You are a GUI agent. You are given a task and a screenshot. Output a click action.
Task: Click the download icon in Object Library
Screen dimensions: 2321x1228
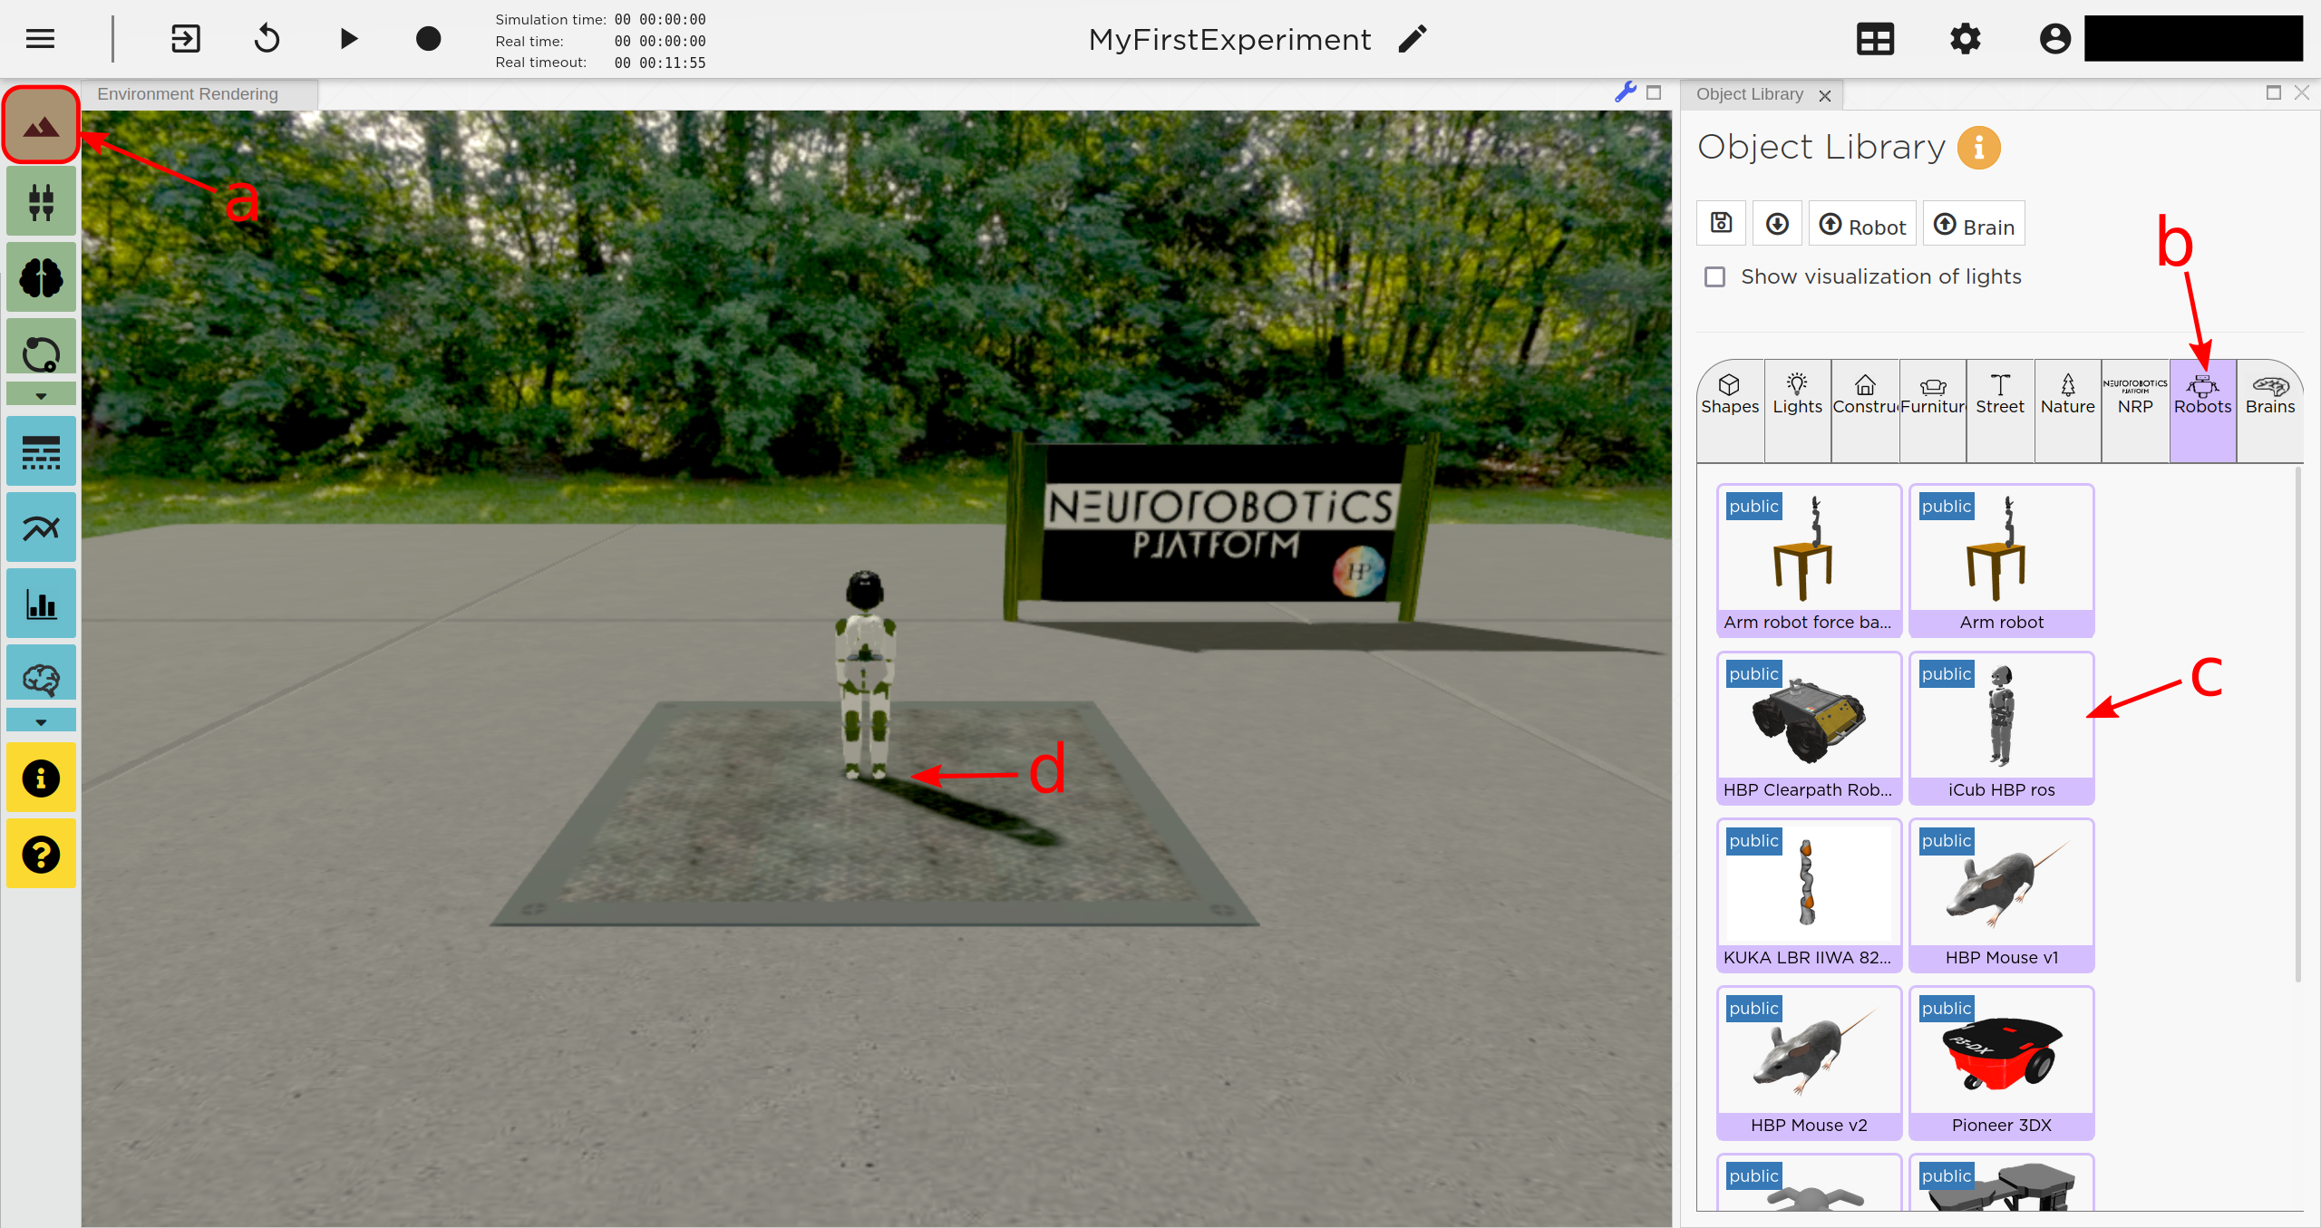pyautogui.click(x=1777, y=223)
